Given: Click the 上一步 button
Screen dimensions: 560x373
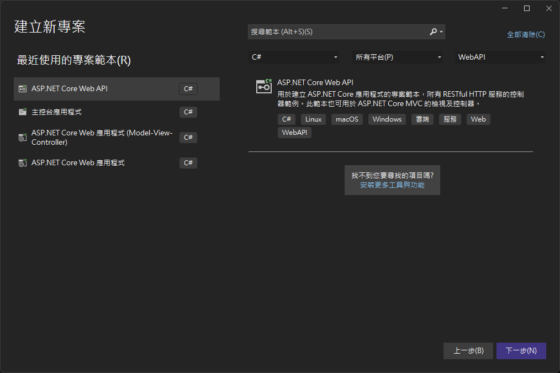Looking at the screenshot, I should click(468, 351).
